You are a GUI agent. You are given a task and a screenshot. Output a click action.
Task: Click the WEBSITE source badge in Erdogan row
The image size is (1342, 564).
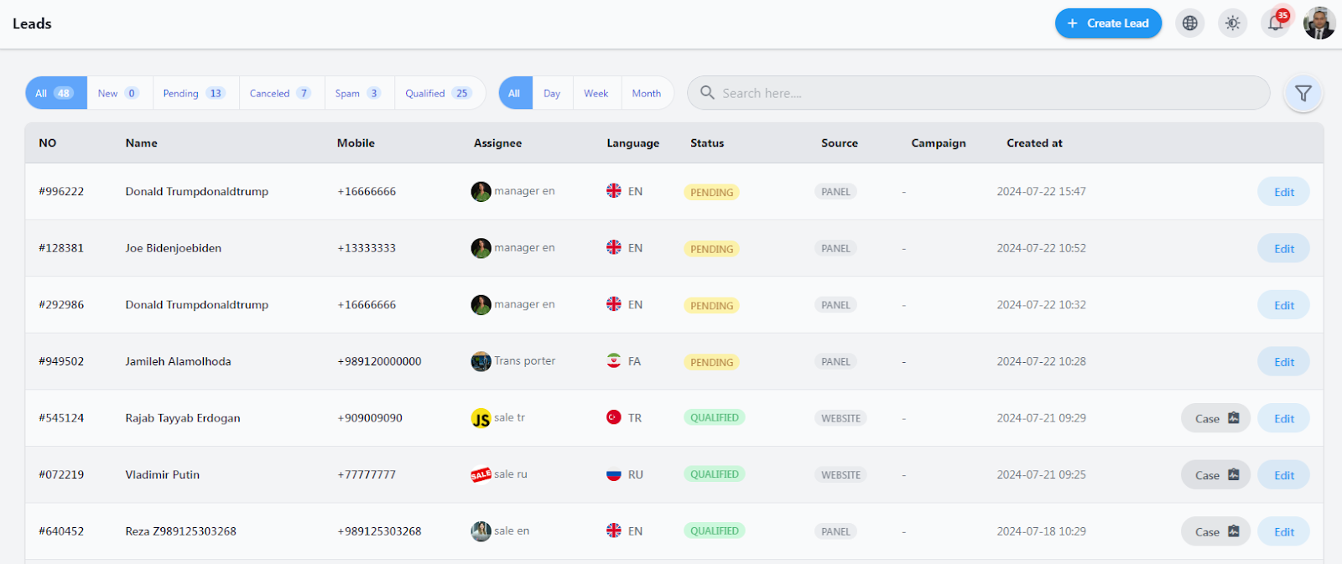840,418
